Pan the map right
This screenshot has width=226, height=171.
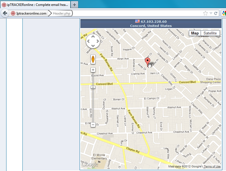98,41
